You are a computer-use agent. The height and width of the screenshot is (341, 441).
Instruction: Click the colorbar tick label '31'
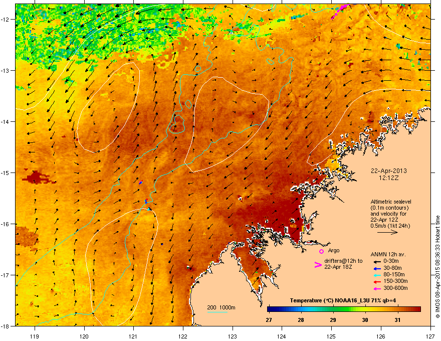pos(397,320)
